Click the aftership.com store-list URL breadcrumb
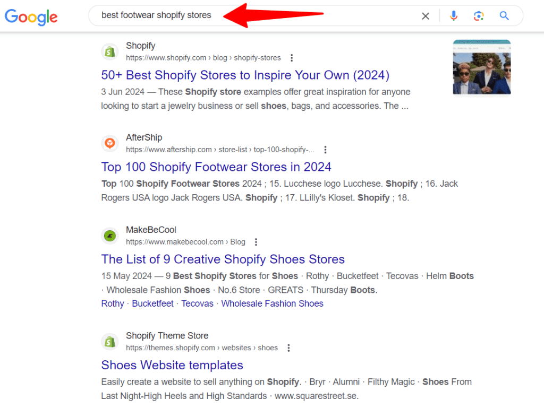Image resolution: width=544 pixels, height=417 pixels. pyautogui.click(x=220, y=150)
